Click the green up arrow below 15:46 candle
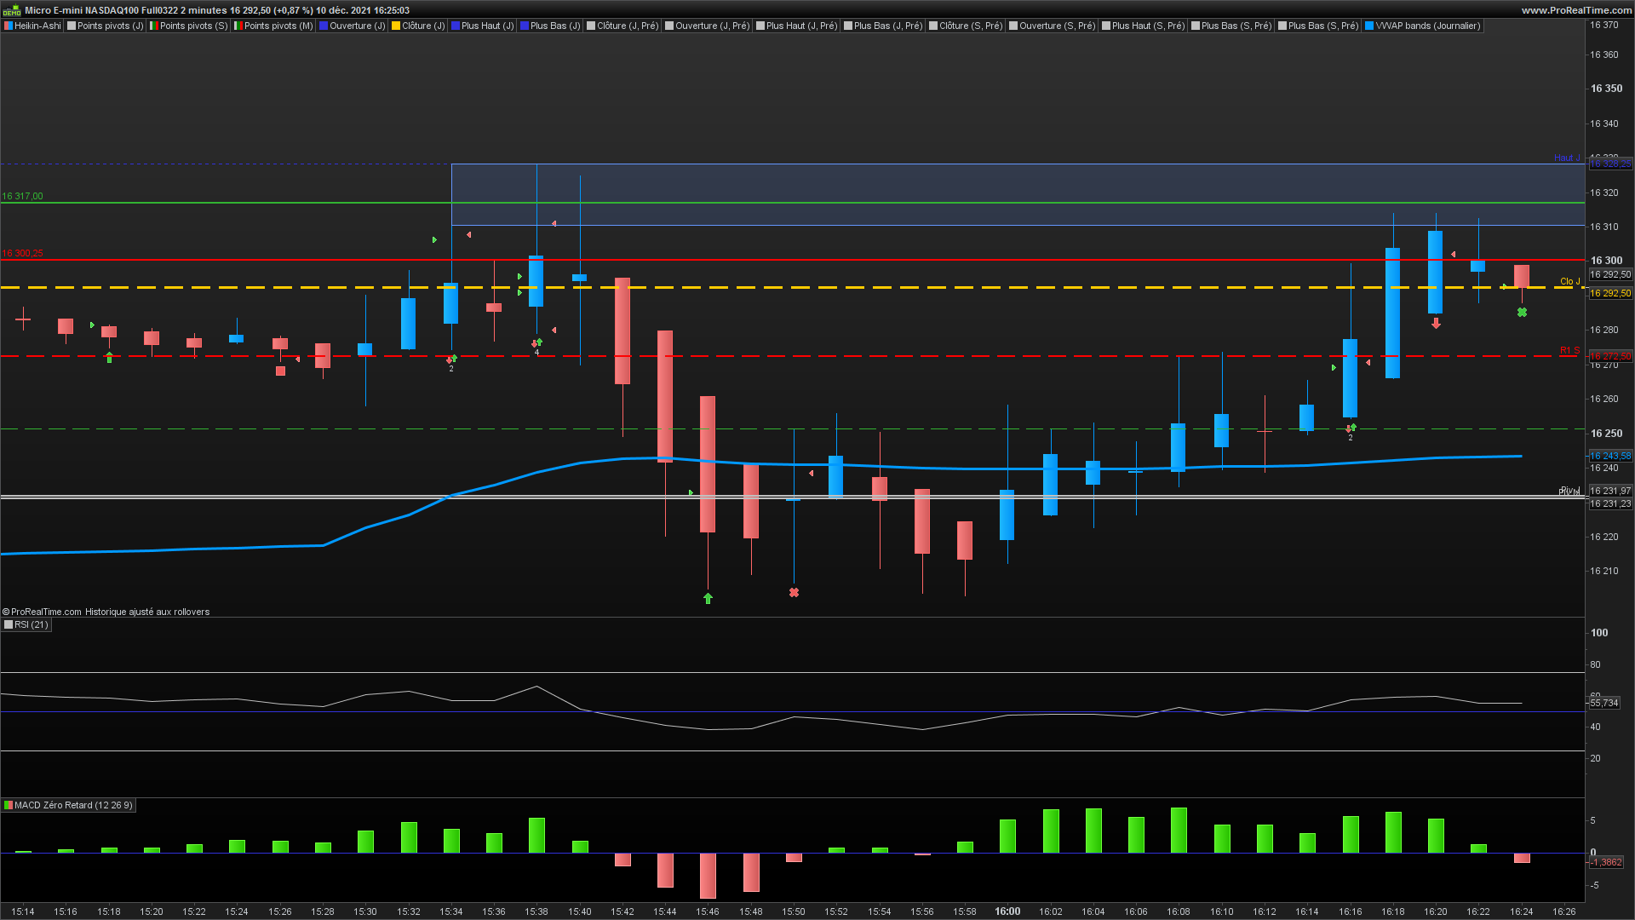 708,599
